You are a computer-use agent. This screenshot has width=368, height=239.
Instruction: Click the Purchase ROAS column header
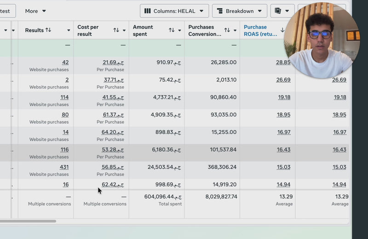[258, 30]
